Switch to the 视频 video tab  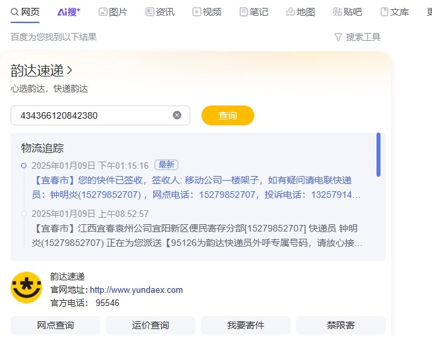coord(207,12)
